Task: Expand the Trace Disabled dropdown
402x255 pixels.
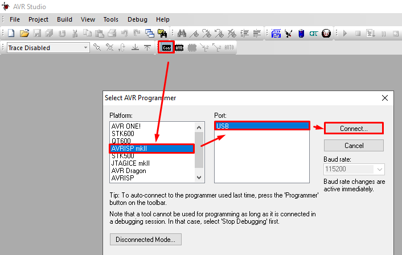Action: (85, 48)
